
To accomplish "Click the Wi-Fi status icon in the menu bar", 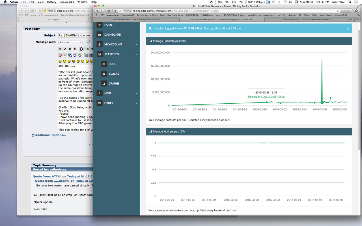I will coord(285,2).
